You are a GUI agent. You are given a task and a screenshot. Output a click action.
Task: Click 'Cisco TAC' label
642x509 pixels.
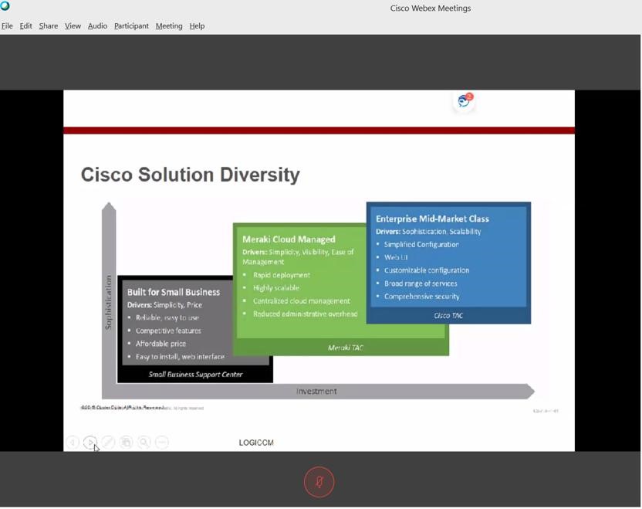click(x=448, y=316)
